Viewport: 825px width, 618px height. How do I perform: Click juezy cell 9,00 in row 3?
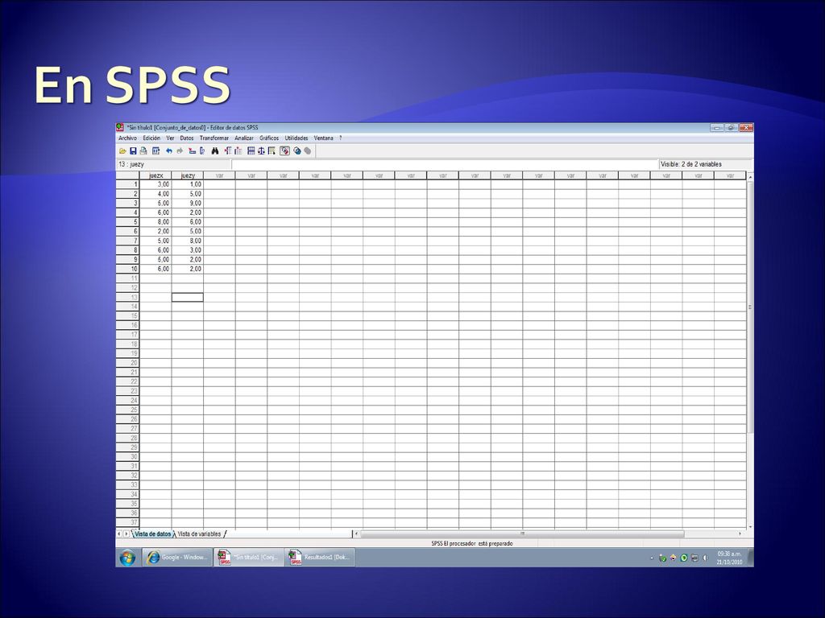pyautogui.click(x=188, y=204)
